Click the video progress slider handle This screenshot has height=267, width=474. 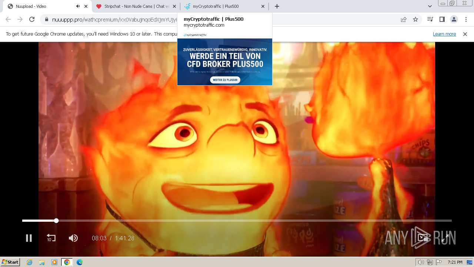pyautogui.click(x=56, y=221)
